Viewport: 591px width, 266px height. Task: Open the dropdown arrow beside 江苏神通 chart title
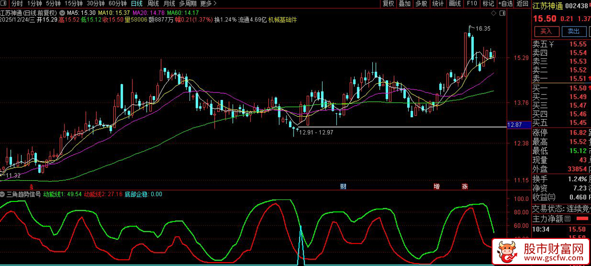point(62,12)
